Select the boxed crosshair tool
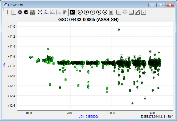The width and height of the screenshot is (177, 121). pyautogui.click(x=14, y=12)
